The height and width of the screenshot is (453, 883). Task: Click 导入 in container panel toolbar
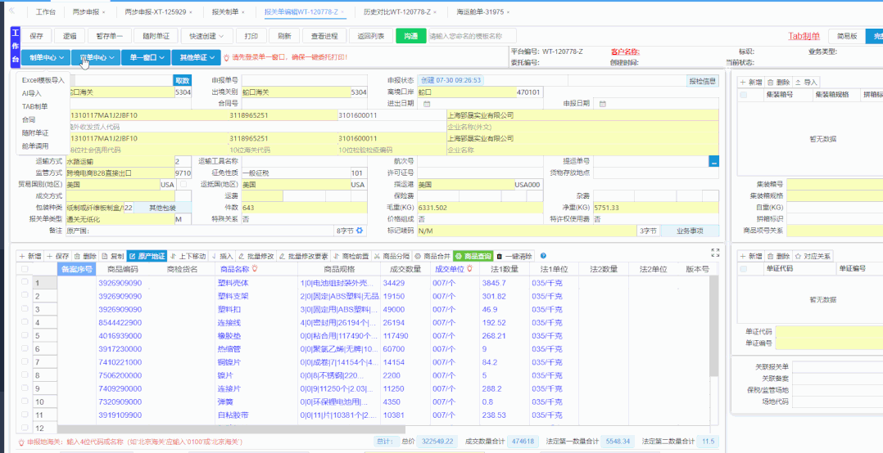point(806,82)
